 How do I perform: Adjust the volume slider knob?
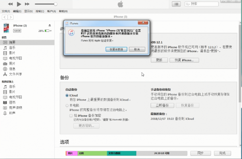[56, 4]
